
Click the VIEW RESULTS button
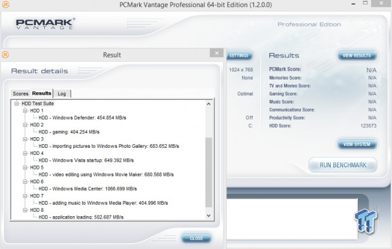tap(357, 56)
